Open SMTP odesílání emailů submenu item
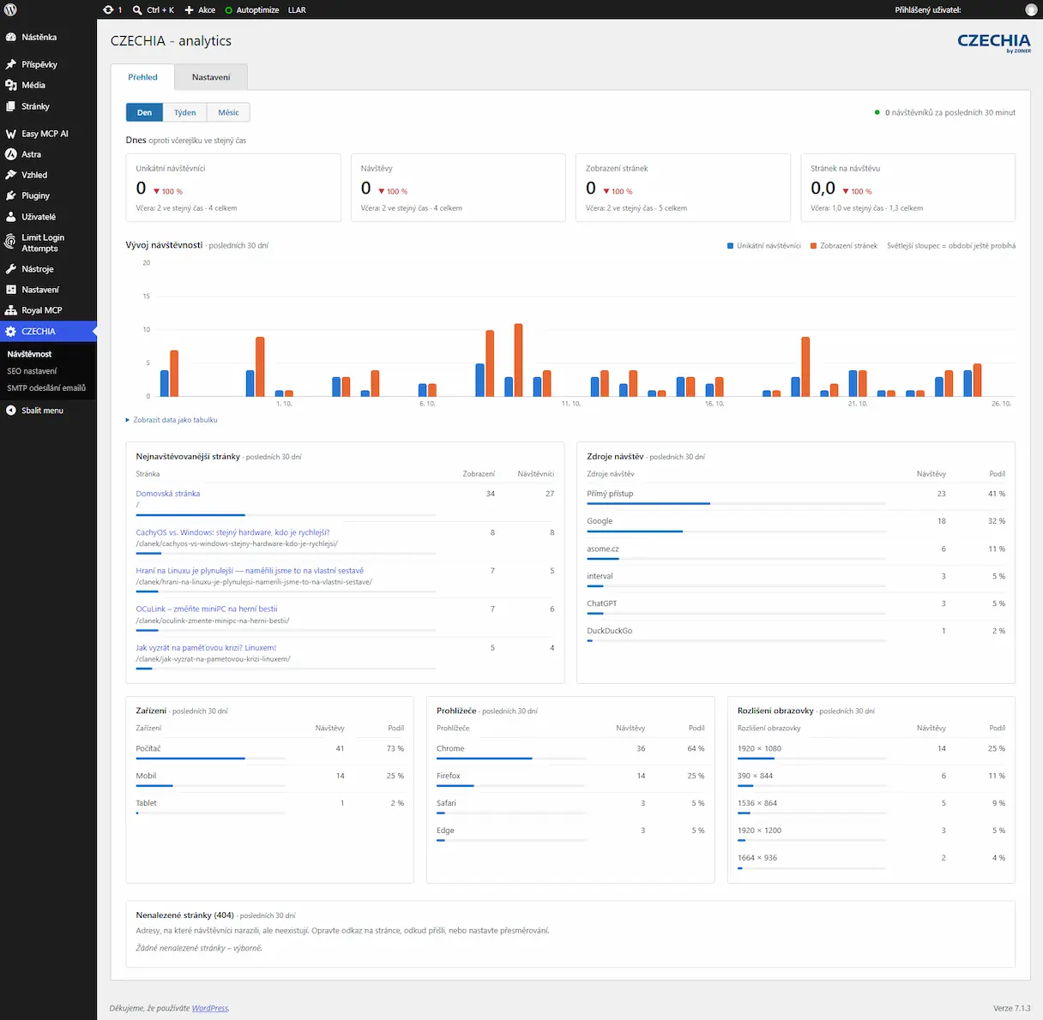The image size is (1043, 1020). [46, 388]
